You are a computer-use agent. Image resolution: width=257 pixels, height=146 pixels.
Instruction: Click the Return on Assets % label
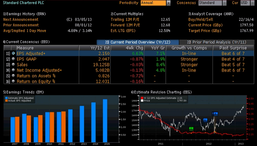coord(36,76)
